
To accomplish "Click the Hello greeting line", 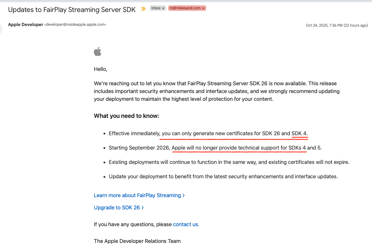I will pos(100,69).
